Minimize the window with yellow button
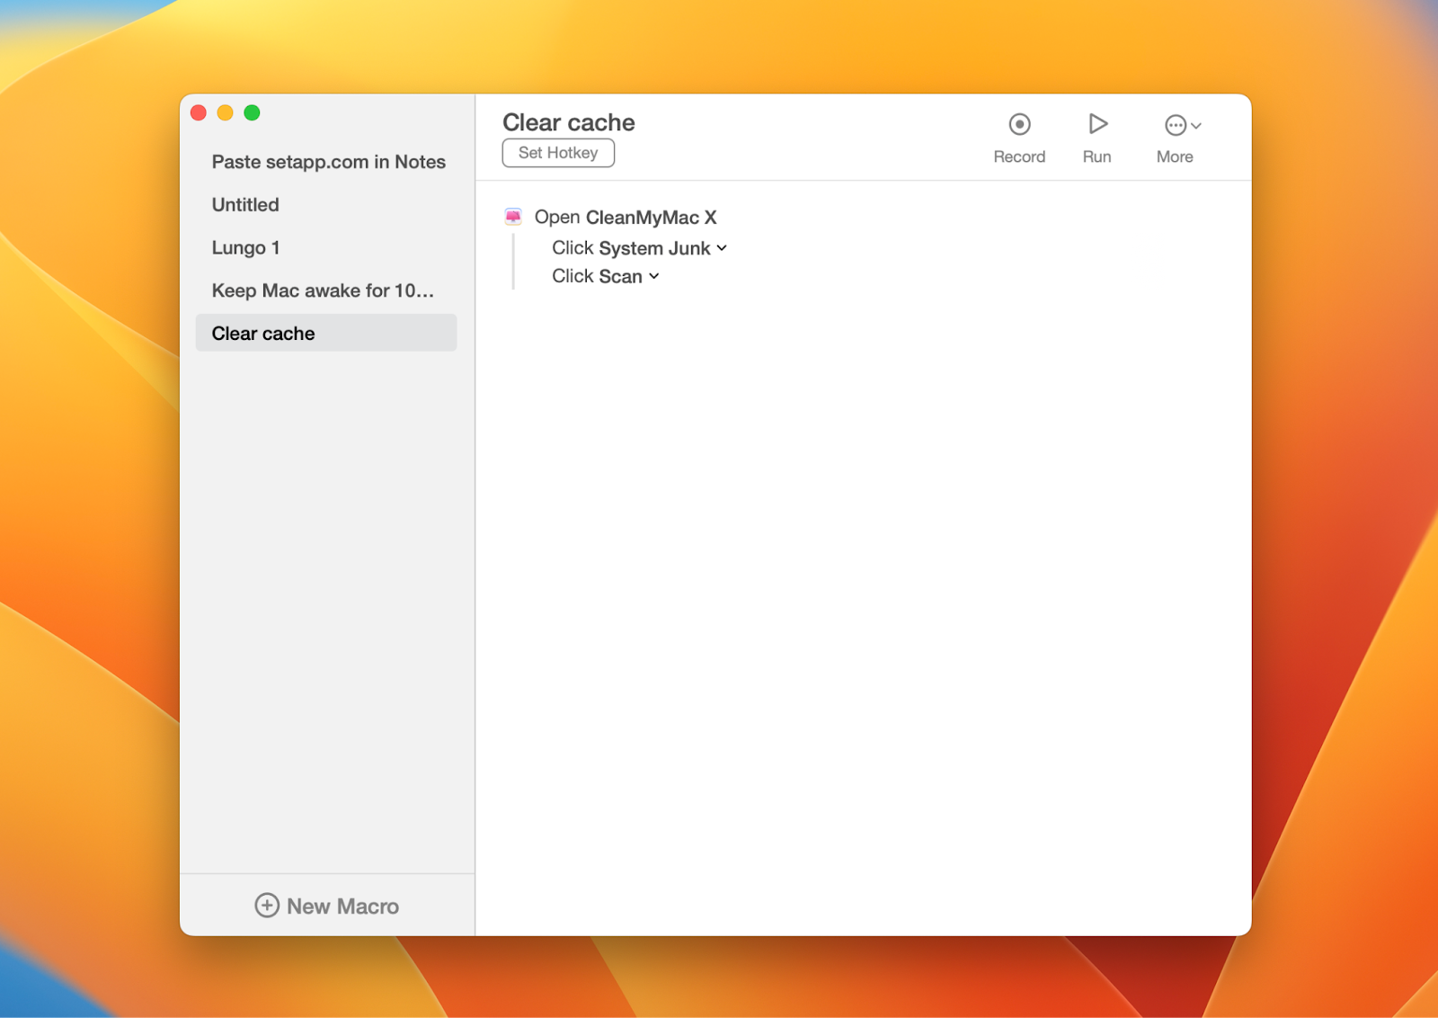The width and height of the screenshot is (1438, 1018). (x=226, y=112)
